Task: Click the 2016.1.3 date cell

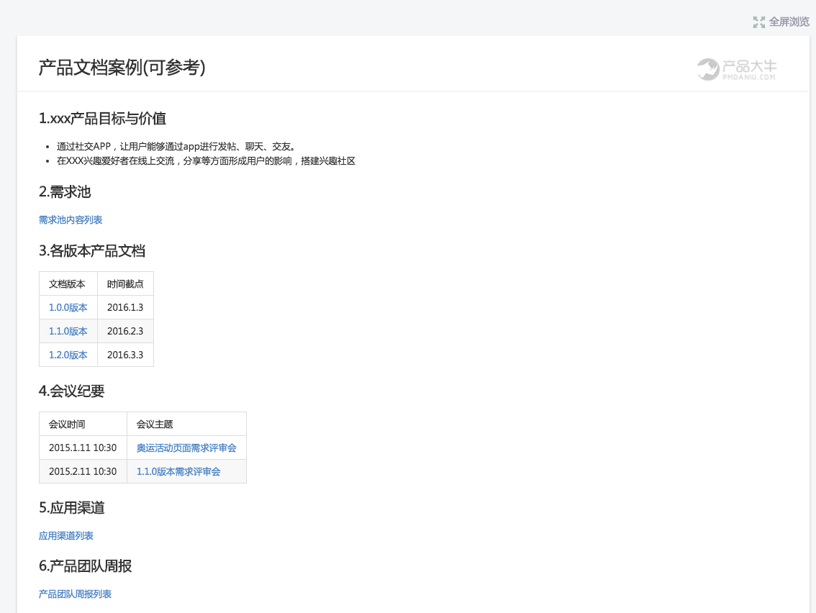Action: (x=125, y=307)
